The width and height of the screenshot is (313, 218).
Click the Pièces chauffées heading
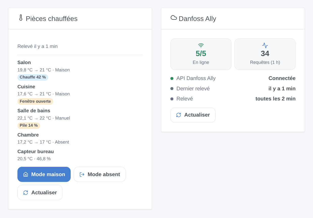[51, 19]
